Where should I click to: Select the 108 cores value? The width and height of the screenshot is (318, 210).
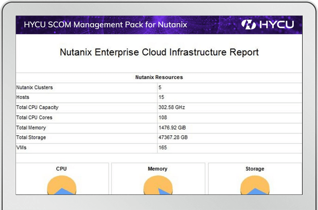163,117
